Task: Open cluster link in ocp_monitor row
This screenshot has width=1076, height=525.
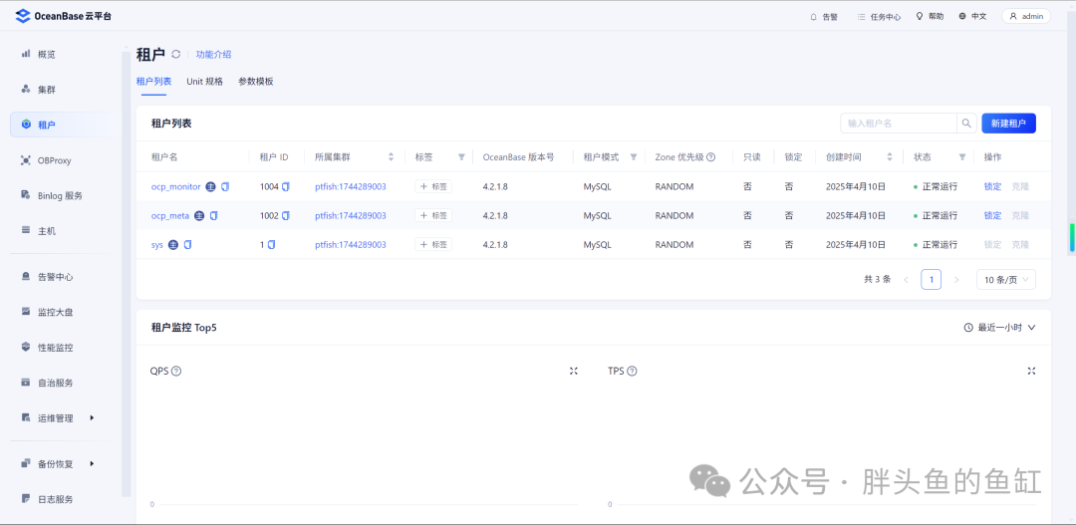Action: pos(350,186)
